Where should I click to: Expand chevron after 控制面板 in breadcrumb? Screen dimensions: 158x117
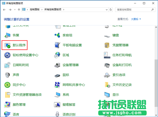point(42,10)
